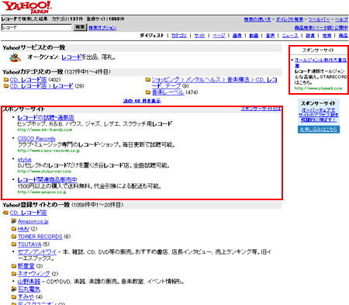Click 次の40件を表示 link
Viewport: 349px width, 305px height.
click(142, 101)
